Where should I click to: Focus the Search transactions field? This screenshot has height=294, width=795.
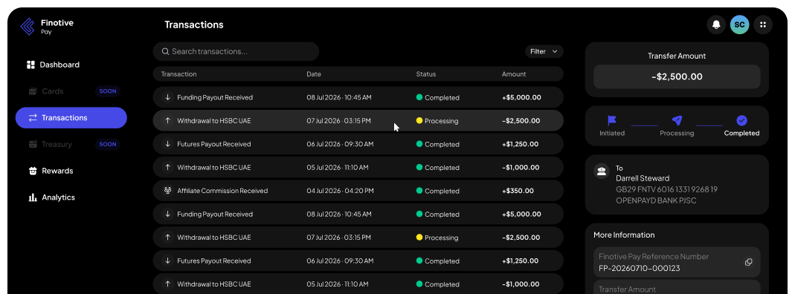click(x=236, y=52)
